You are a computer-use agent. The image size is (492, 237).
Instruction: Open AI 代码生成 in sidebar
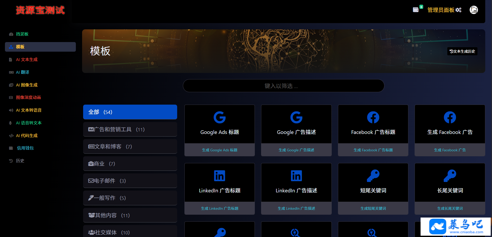coord(40,136)
